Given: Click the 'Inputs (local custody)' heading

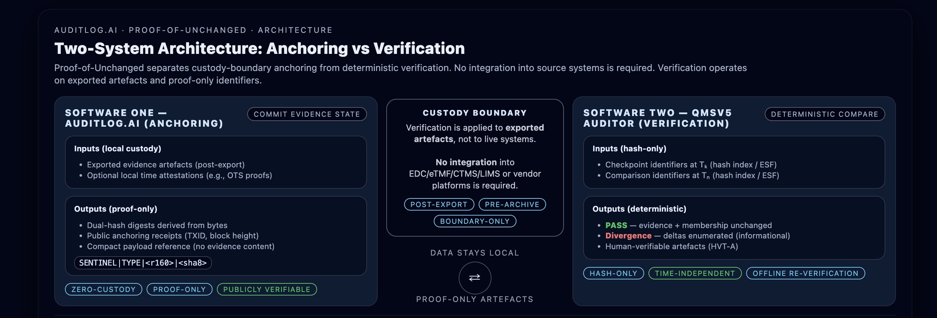Looking at the screenshot, I should pos(117,148).
